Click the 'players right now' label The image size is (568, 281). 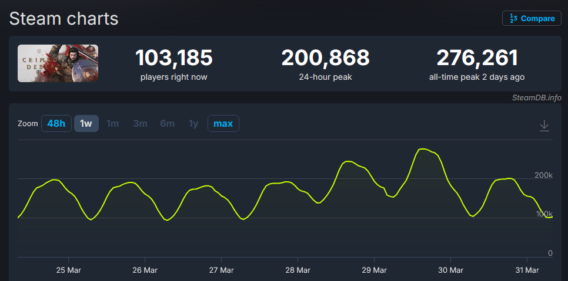click(174, 77)
